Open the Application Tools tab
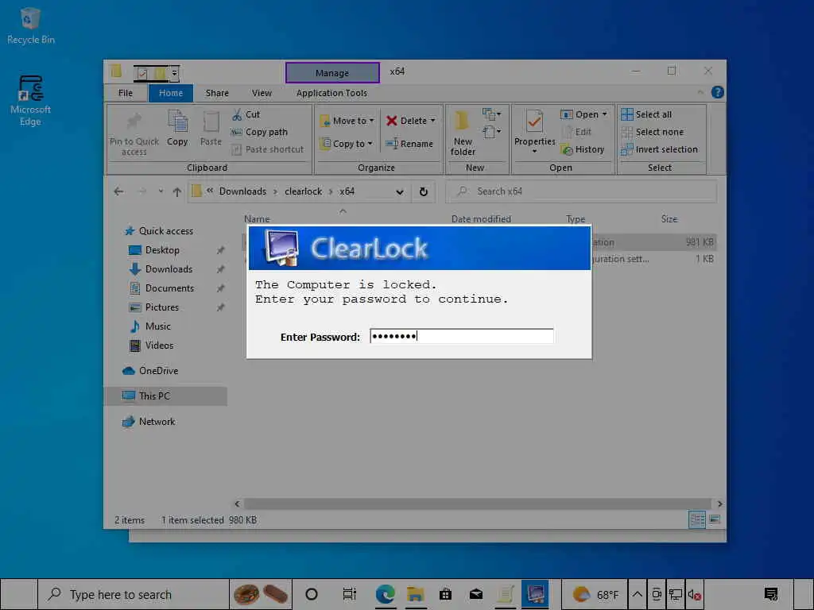This screenshot has width=814, height=610. pyautogui.click(x=331, y=93)
